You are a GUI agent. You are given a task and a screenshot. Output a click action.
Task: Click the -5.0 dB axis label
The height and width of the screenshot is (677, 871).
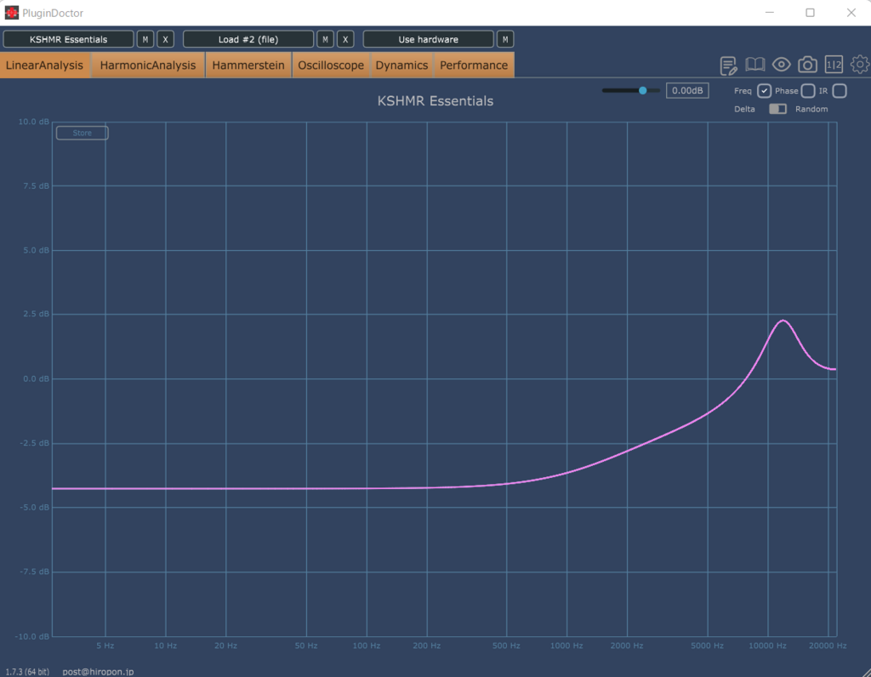pyautogui.click(x=34, y=507)
